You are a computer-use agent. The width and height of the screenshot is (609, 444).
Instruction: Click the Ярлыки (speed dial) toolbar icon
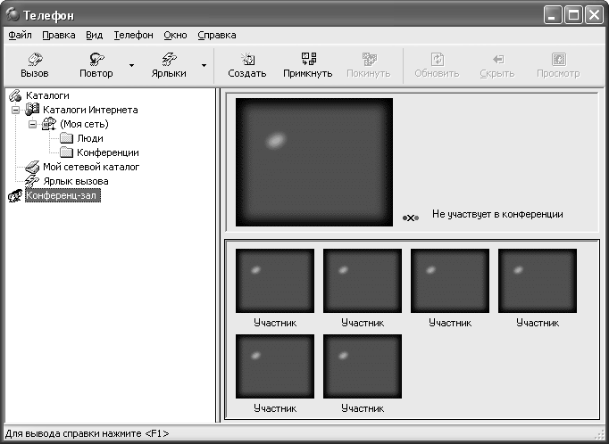(169, 60)
